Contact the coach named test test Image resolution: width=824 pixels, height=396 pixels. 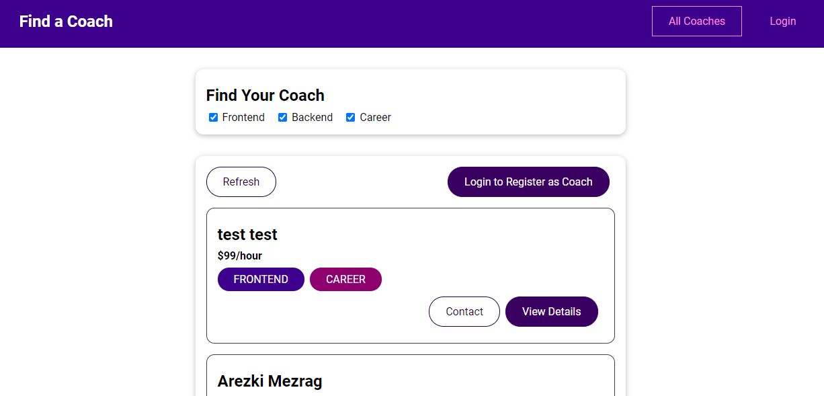pyautogui.click(x=464, y=312)
